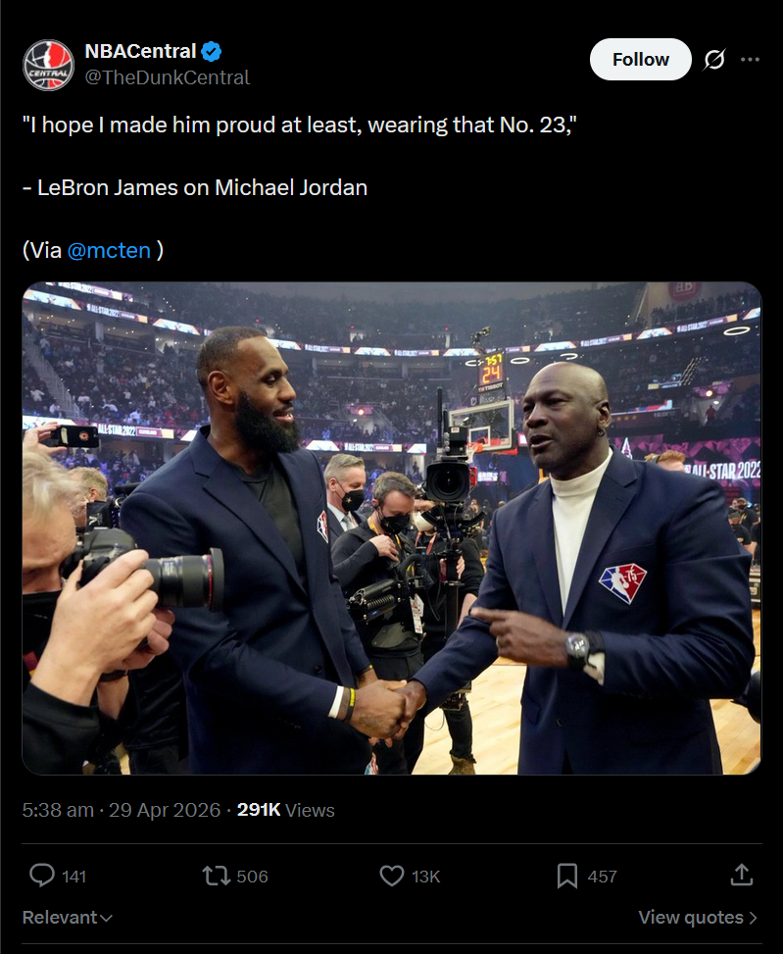Open the Grok circle-slash icon
The image size is (783, 954).
tap(714, 60)
